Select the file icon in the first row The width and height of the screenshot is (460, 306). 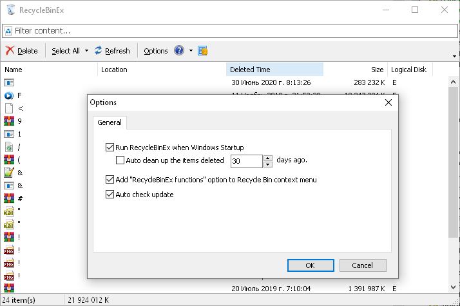pyautogui.click(x=9, y=82)
